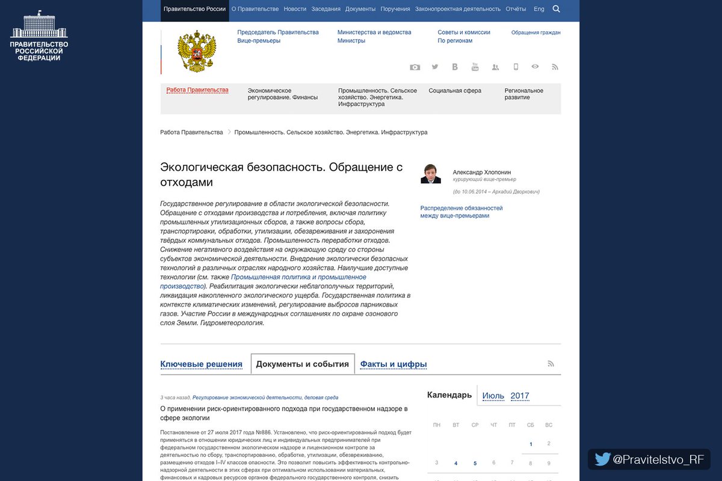Open the site search magnifier icon
This screenshot has width=722, height=481.
[x=556, y=9]
